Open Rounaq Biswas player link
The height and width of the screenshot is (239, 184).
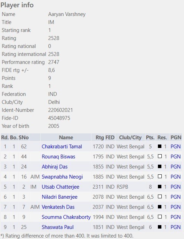(x=58, y=157)
